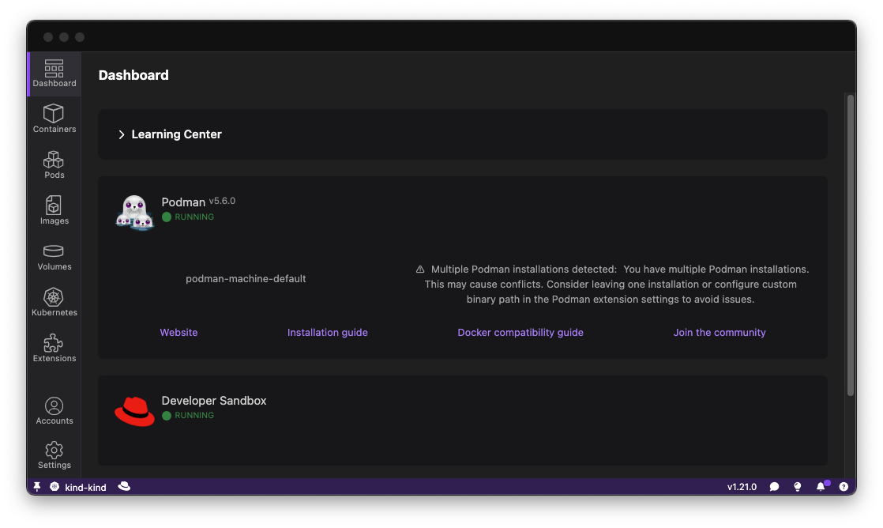The width and height of the screenshot is (883, 528).
Task: Navigate to Volumes using the sidebar icon
Action: tap(54, 256)
